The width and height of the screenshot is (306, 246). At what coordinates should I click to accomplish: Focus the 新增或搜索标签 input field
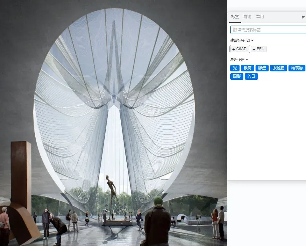click(x=268, y=30)
